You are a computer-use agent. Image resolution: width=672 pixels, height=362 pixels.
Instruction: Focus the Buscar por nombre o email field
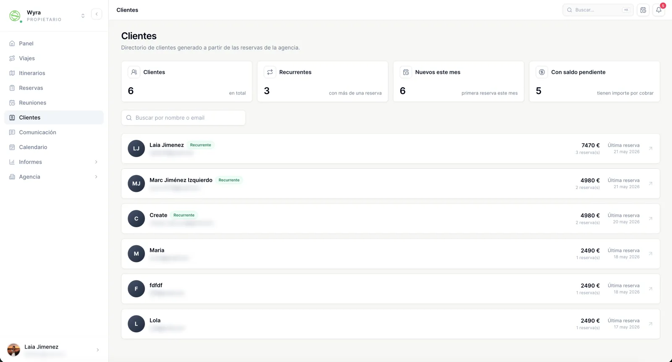[x=184, y=118]
